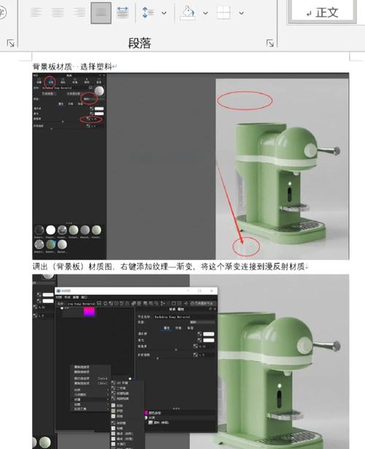Click the borders grid icon
The width and height of the screenshot is (365, 449).
tap(223, 12)
